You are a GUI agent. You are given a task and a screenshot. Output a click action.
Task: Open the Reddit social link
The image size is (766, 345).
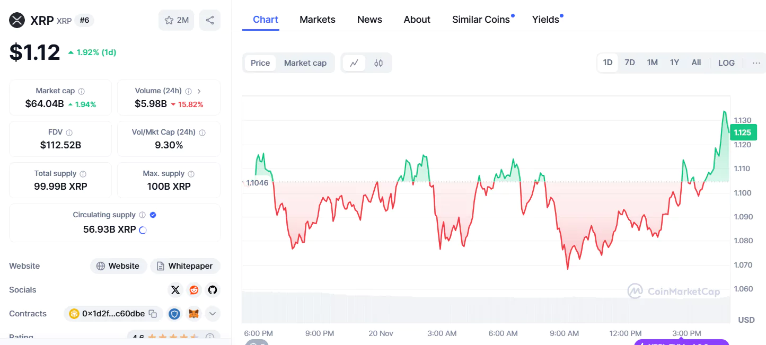tap(194, 290)
